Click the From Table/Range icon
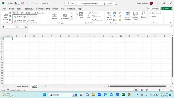Image resolution: width=174 pixels, height=98 pixels. tap(10, 20)
